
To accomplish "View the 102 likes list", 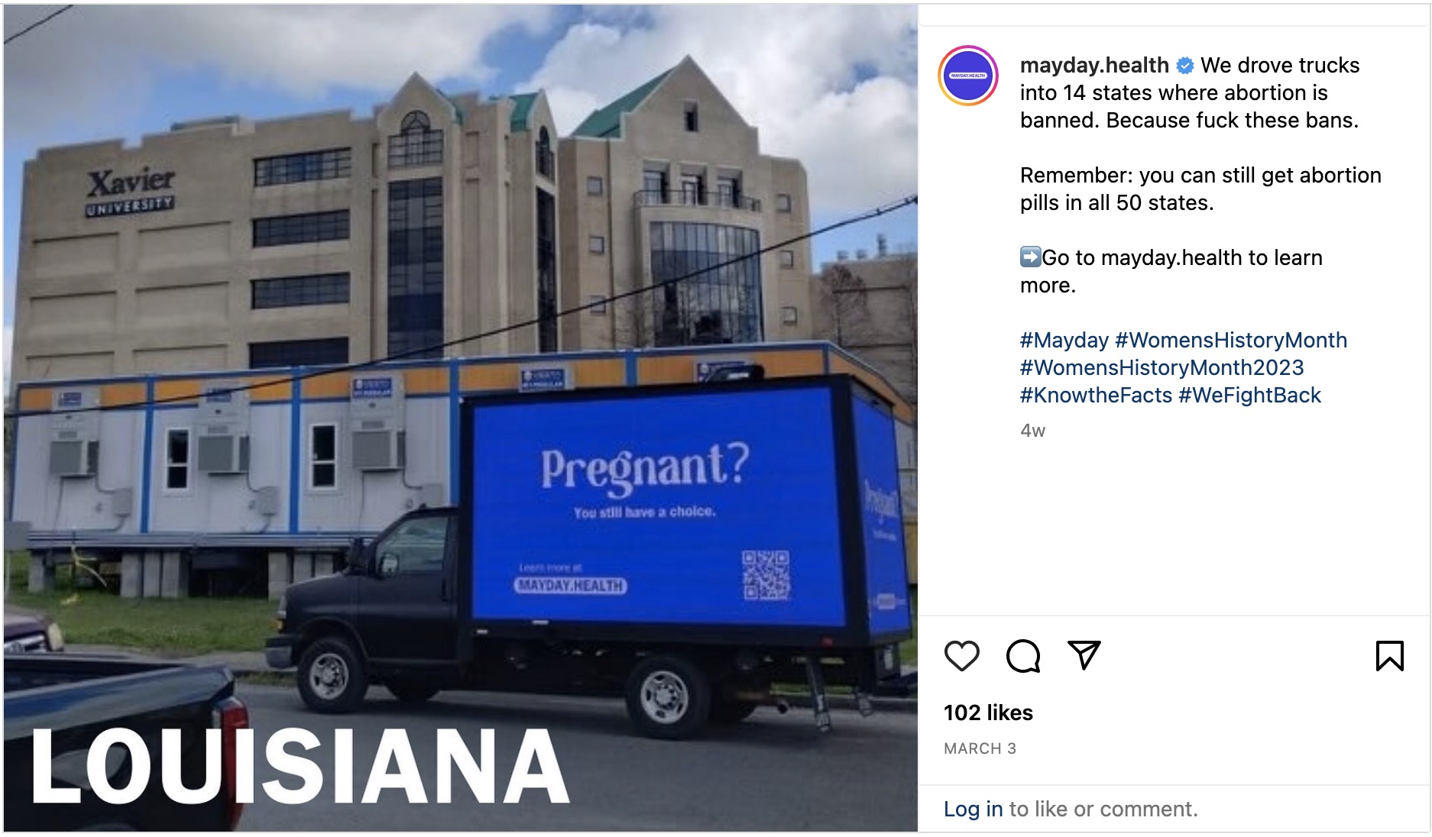I will tap(988, 713).
